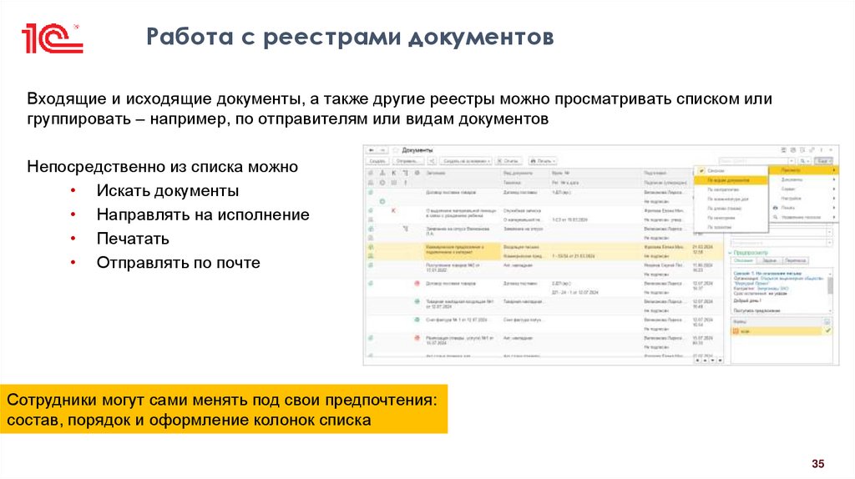This screenshot has width=855, height=479.
Task: Click the hierarchy column header icon
Action: [382, 173]
